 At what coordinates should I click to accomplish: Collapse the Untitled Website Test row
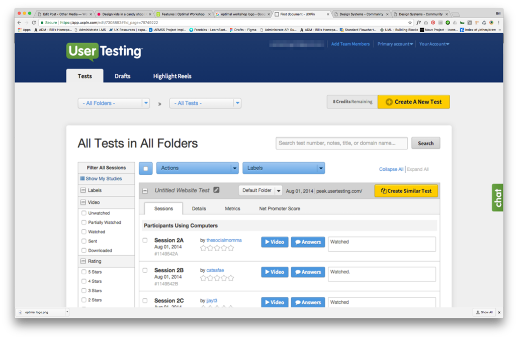click(145, 191)
